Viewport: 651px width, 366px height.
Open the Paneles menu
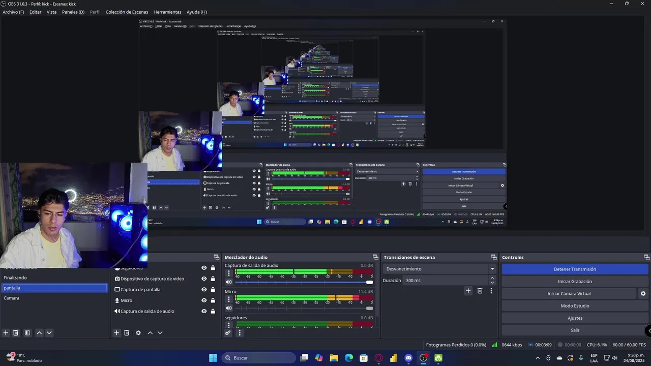coord(73,12)
